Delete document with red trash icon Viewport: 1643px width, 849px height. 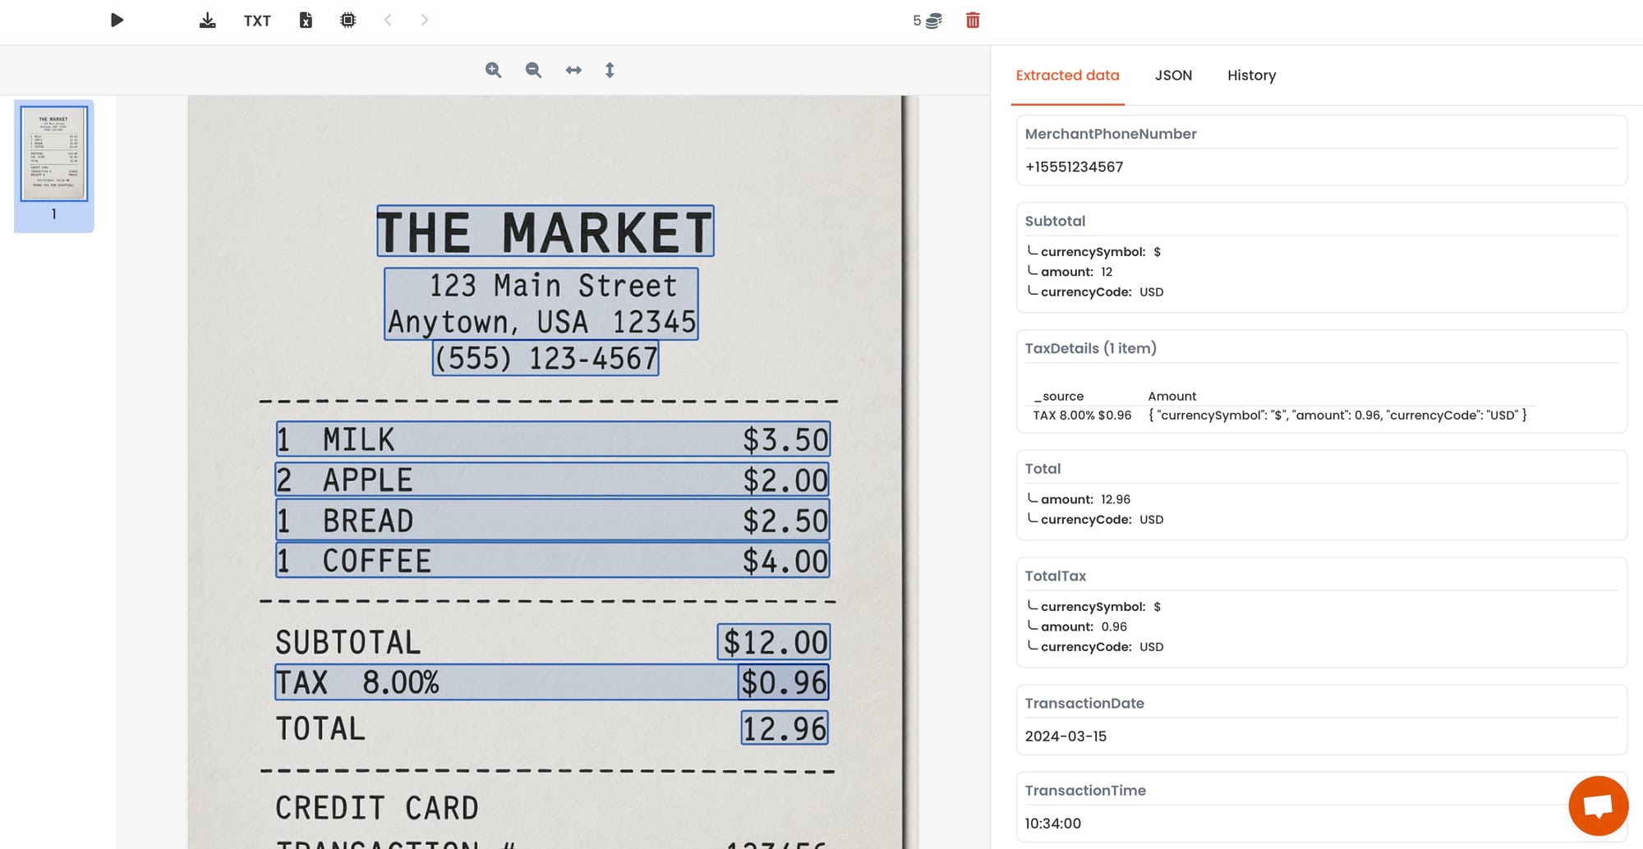click(x=973, y=21)
